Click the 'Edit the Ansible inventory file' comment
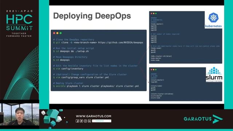The height and width of the screenshot is (131, 233). [x=95, y=65]
